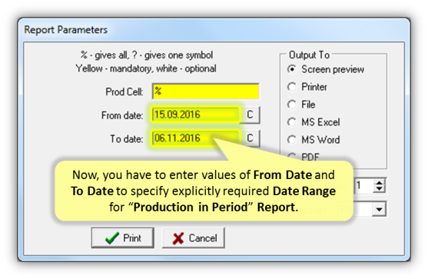Click the Print button text label
This screenshot has width=428, height=279.
point(132,238)
